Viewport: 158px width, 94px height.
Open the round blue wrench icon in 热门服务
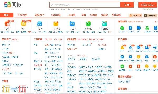[x=122, y=57]
